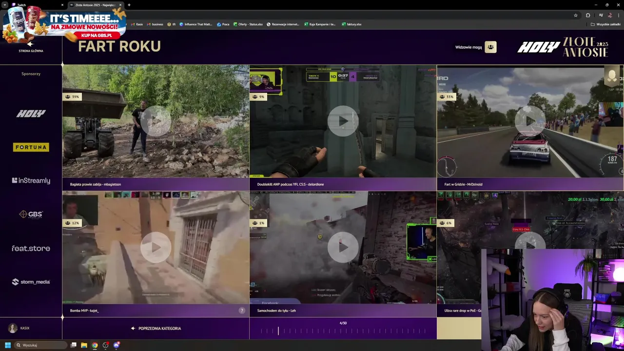The image size is (624, 351).
Task: Open the FORTUNA sponsor logo
Action: click(31, 147)
